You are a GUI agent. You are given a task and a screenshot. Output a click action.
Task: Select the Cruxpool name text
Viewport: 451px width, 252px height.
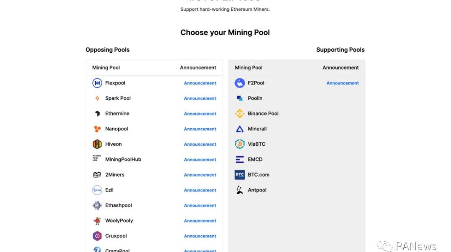pyautogui.click(x=116, y=236)
